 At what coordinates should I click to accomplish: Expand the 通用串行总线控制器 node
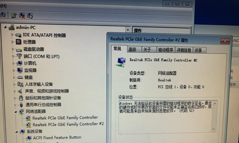pyautogui.click(x=15, y=105)
